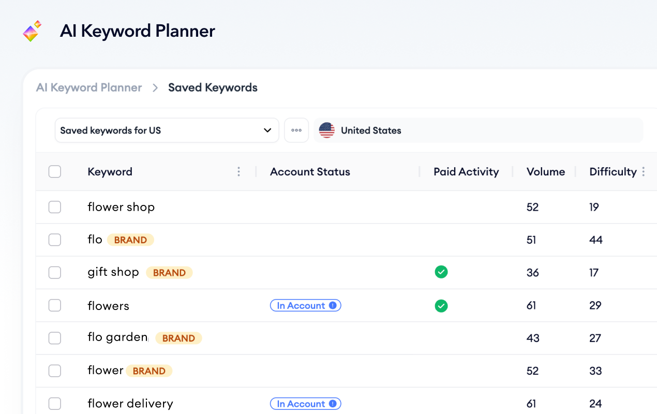Screen dimensions: 657x414
Task: Select keyword text gift shop
Action: [x=113, y=272]
